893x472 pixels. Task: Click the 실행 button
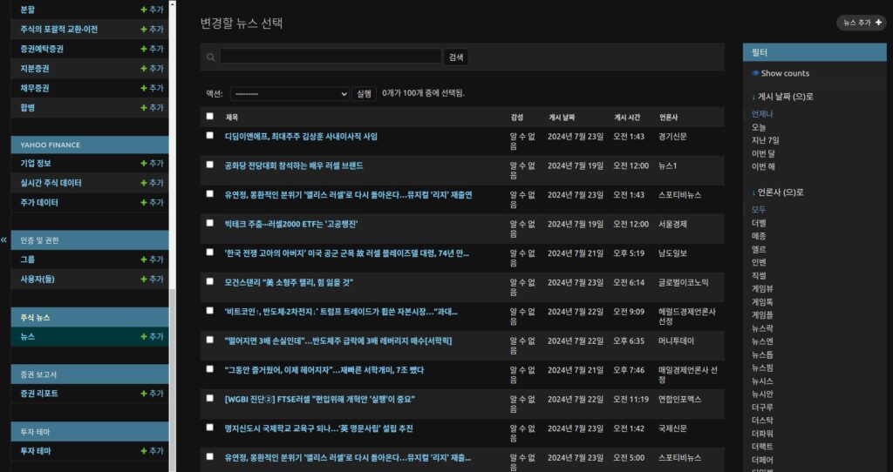364,94
